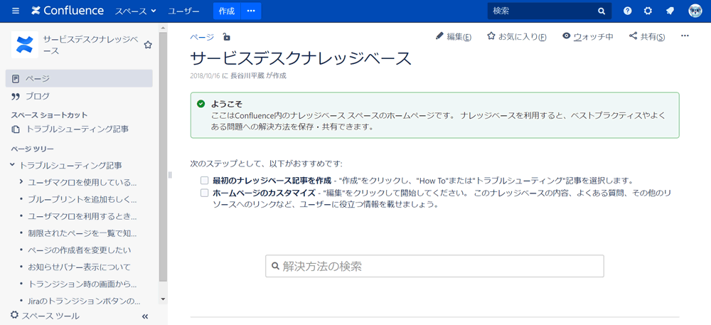Click author name 長谷川平蔵 link
711x325 pixels.
coord(247,75)
